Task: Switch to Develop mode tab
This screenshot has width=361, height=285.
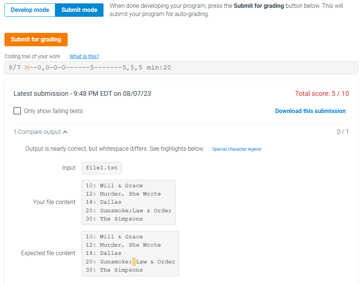Action: (x=30, y=10)
